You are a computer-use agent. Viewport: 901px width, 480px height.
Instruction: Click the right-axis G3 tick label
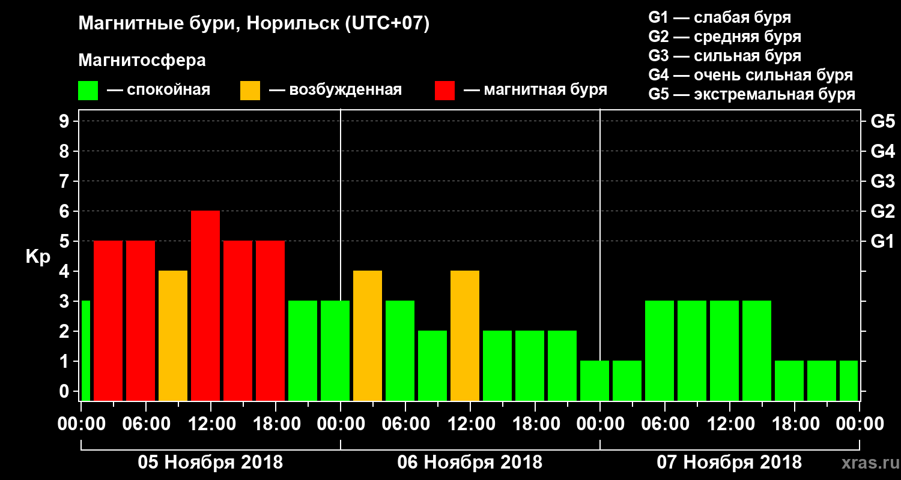(x=883, y=181)
